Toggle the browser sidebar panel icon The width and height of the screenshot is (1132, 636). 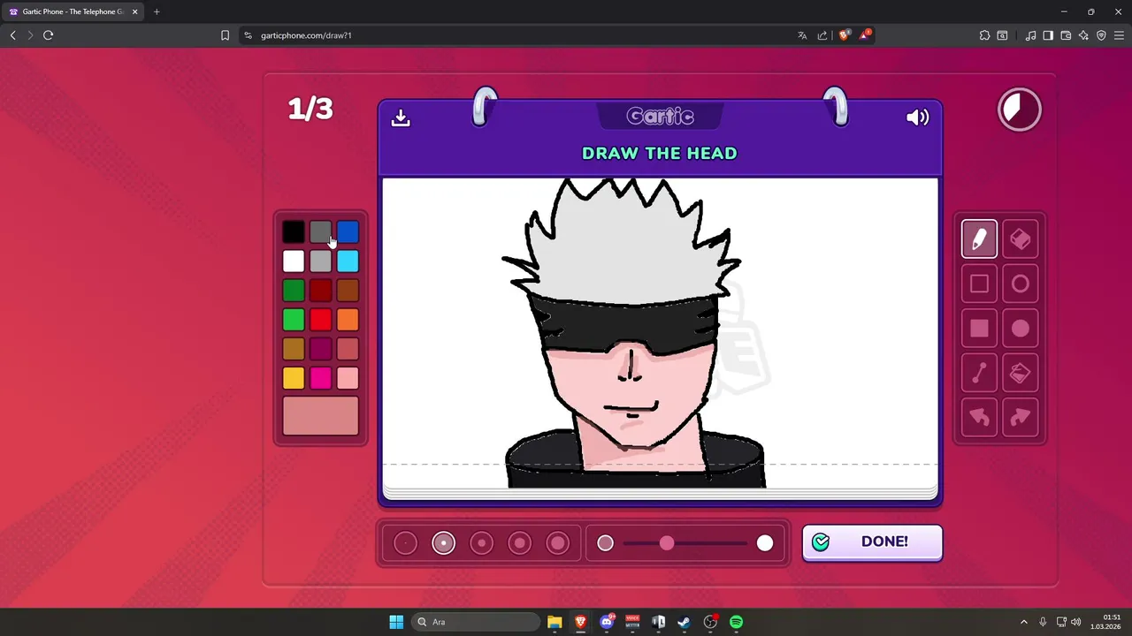click(1048, 35)
